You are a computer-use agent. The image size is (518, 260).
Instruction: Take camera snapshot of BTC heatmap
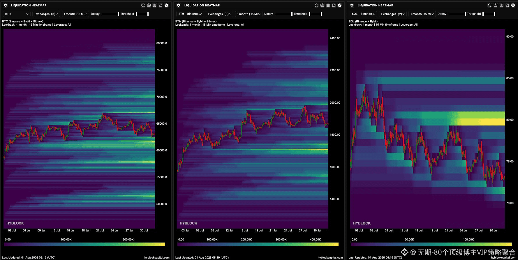coord(149,5)
